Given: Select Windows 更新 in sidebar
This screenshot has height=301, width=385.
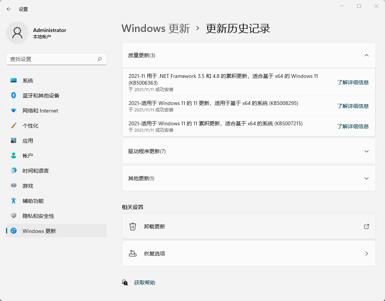Looking at the screenshot, I should [x=56, y=231].
